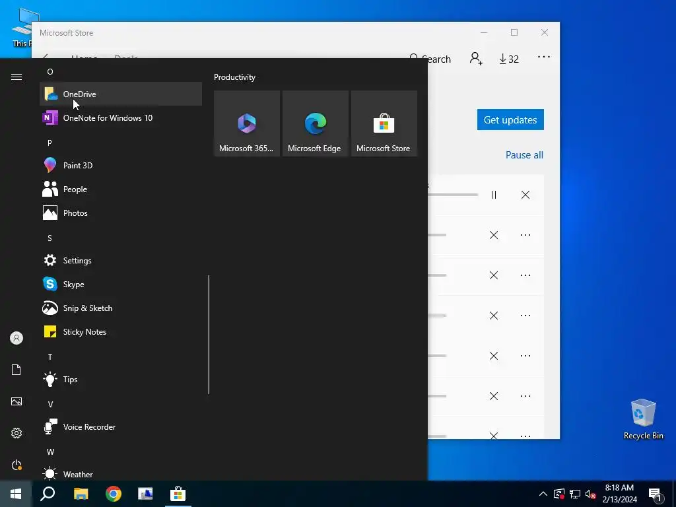
Task: Click the muted volume tray icon
Action: pyautogui.click(x=590, y=494)
